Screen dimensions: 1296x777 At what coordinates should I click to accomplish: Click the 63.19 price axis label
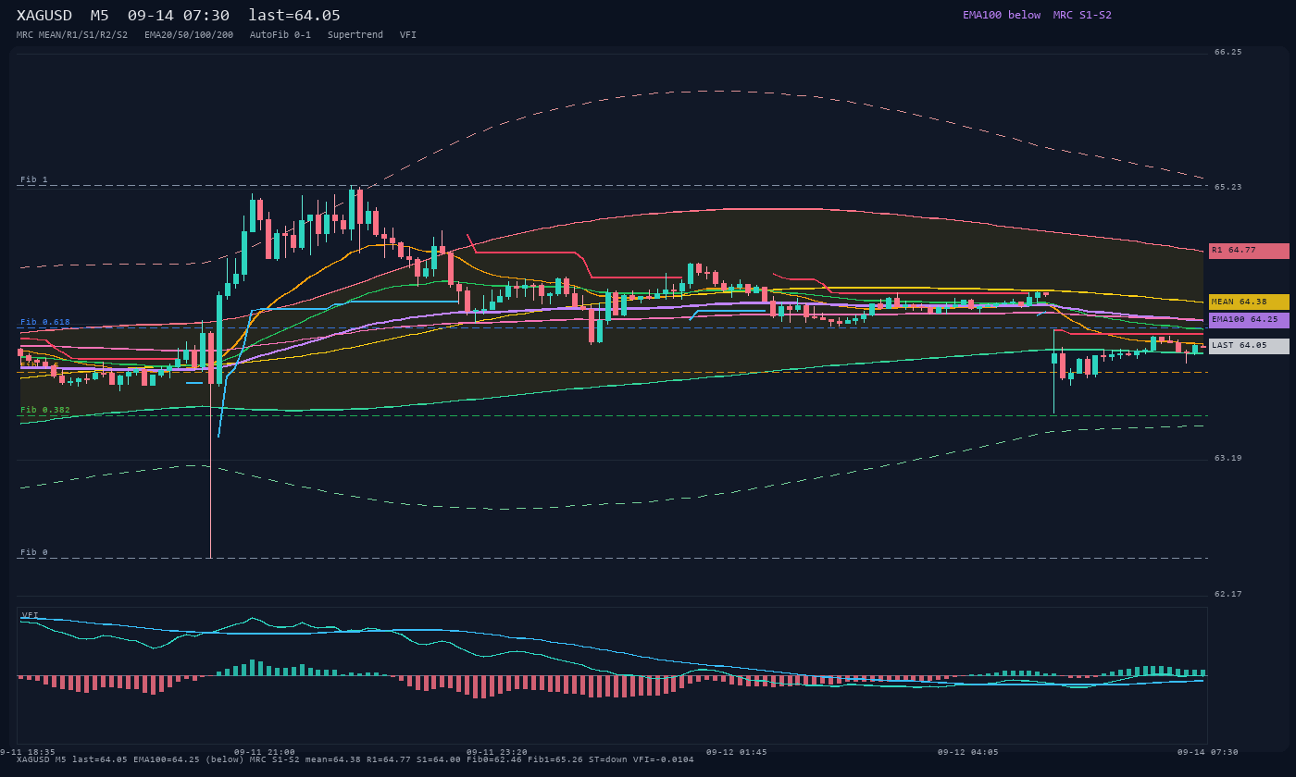pyautogui.click(x=1228, y=458)
